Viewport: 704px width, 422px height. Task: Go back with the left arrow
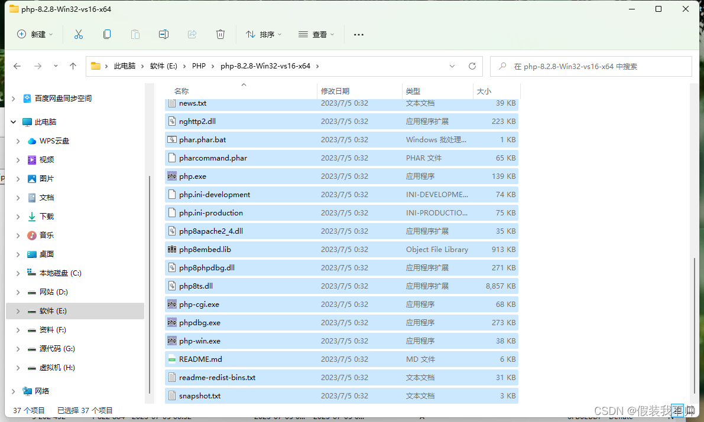pos(17,66)
